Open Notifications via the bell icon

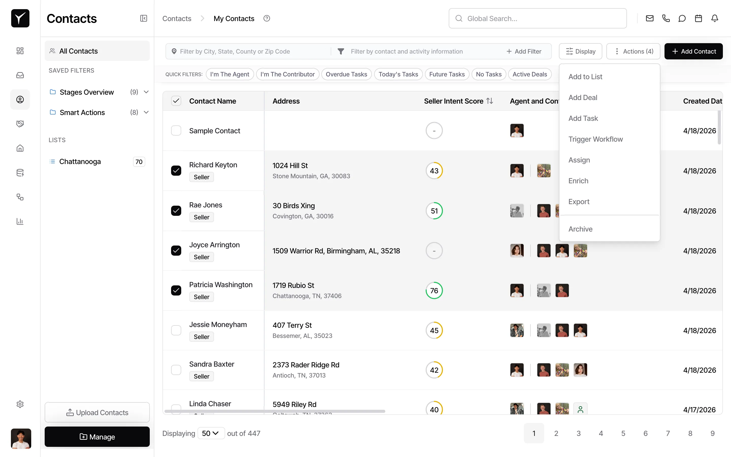[715, 18]
